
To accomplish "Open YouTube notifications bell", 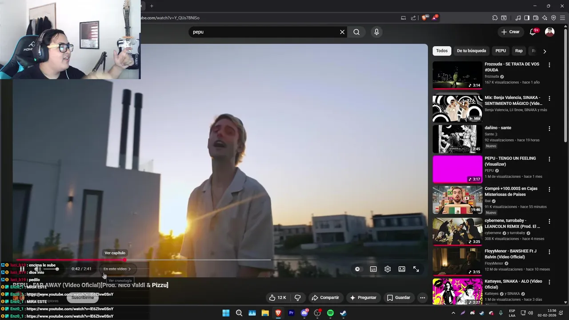I will pyautogui.click(x=533, y=32).
